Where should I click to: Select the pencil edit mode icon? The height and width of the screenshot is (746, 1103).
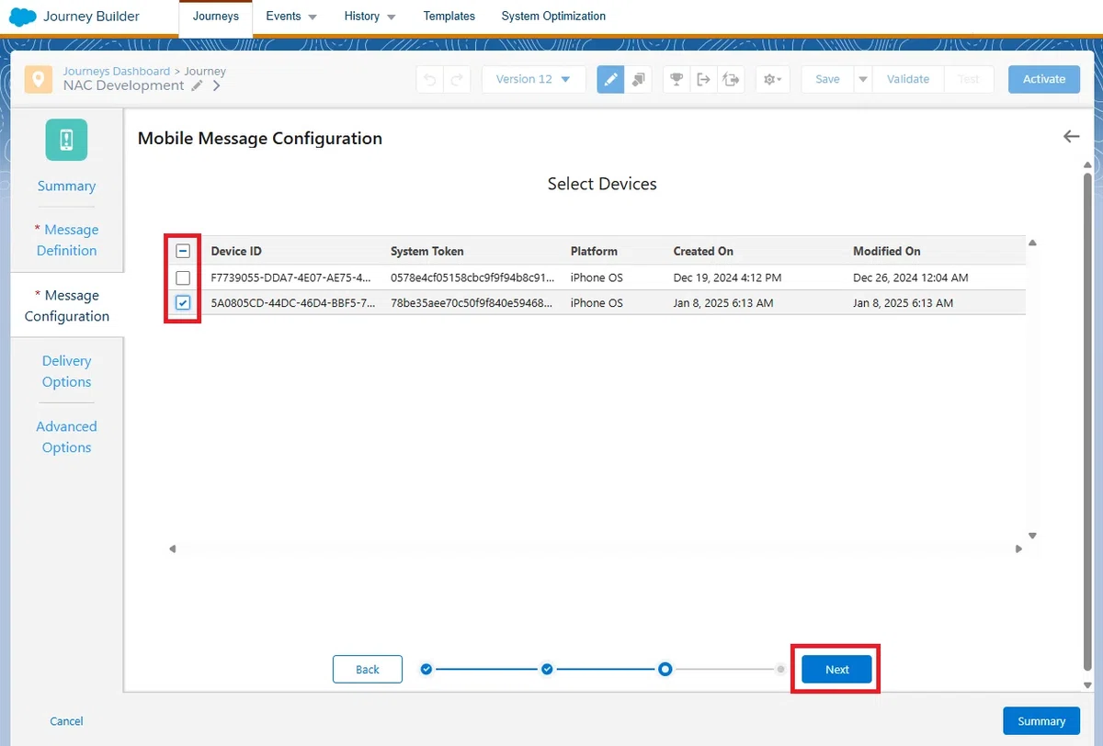(610, 79)
